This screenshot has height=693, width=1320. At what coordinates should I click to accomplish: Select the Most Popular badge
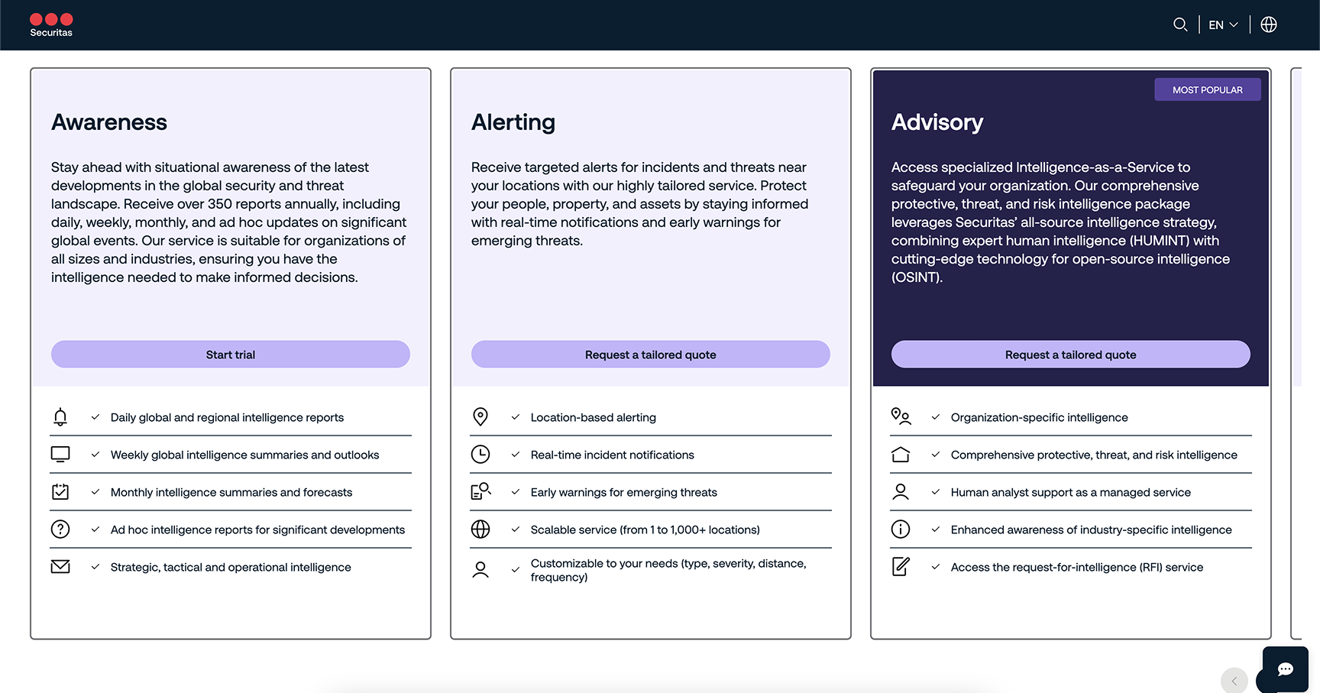(1207, 90)
